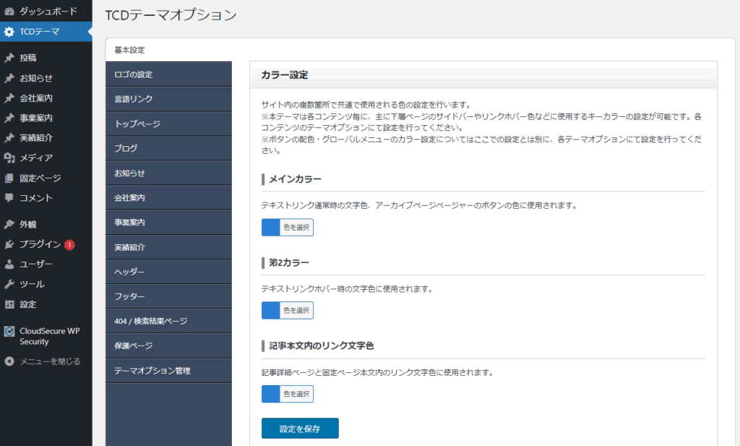Click the Dashboard gauge icon
740x446 pixels.
[9, 12]
